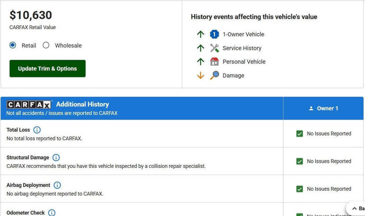The width and height of the screenshot is (365, 216).
Task: Select the Wholesale radio button
Action: (x=46, y=45)
